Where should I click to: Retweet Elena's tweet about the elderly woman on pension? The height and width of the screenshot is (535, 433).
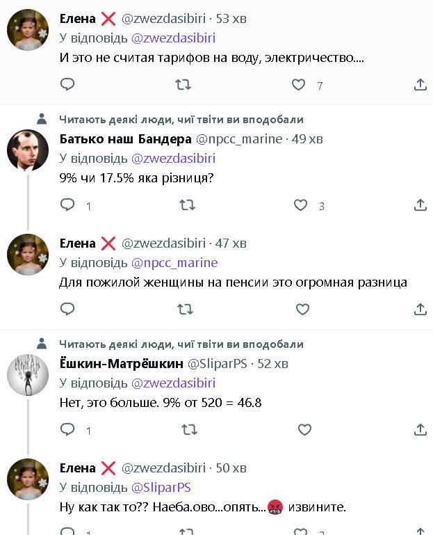[186, 309]
